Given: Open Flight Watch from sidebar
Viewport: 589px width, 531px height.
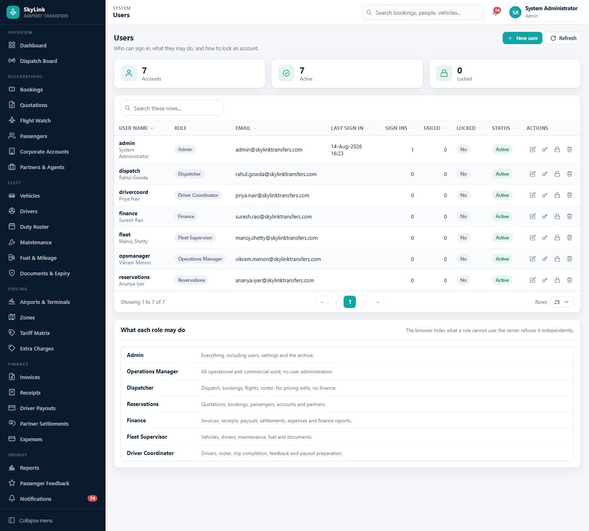Looking at the screenshot, I should coord(53,120).
